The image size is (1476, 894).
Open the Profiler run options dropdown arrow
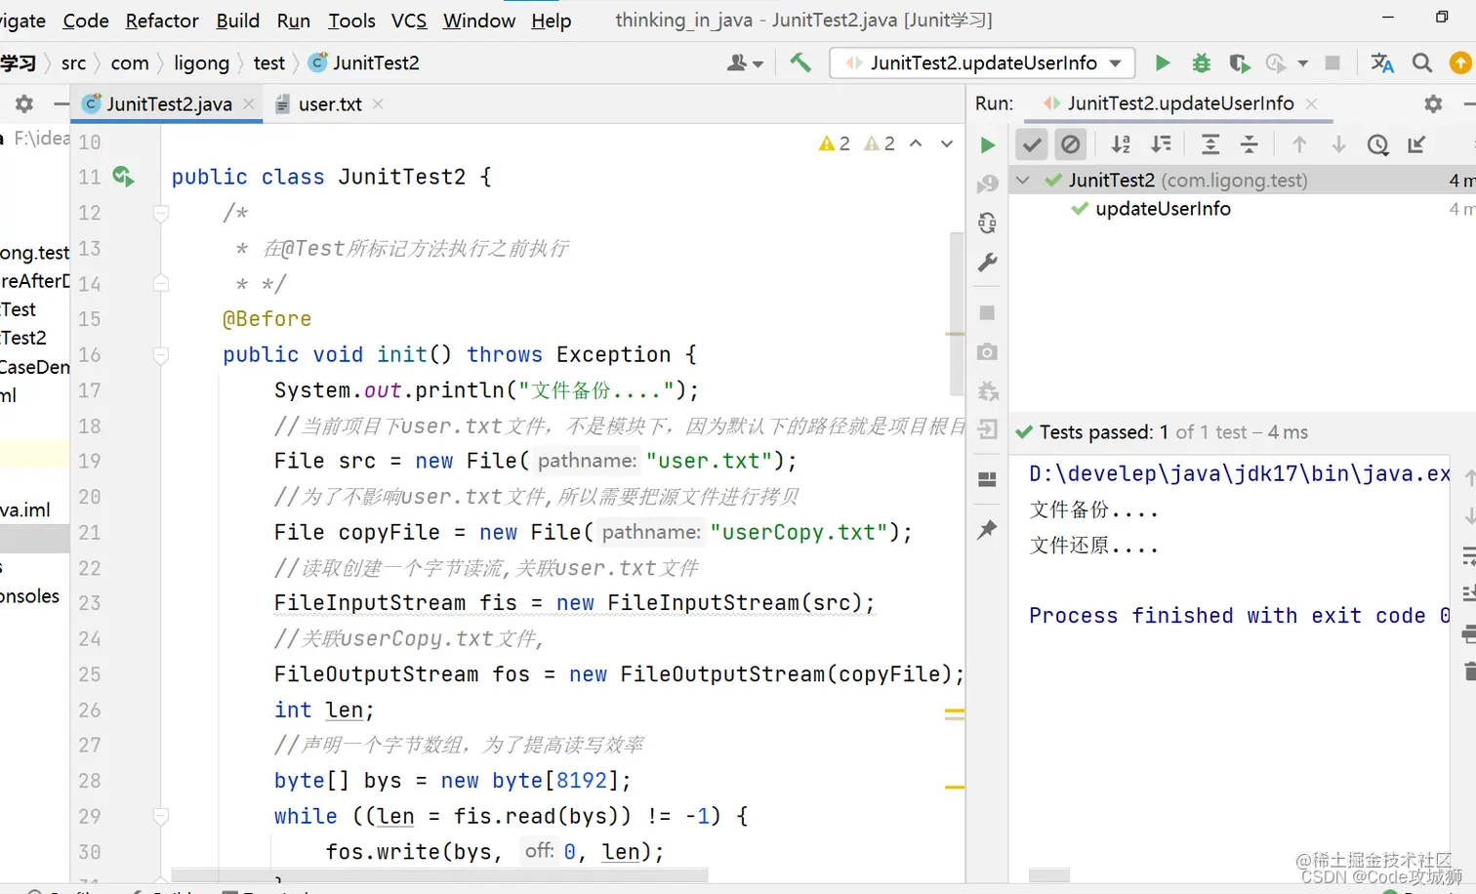[x=1302, y=63]
